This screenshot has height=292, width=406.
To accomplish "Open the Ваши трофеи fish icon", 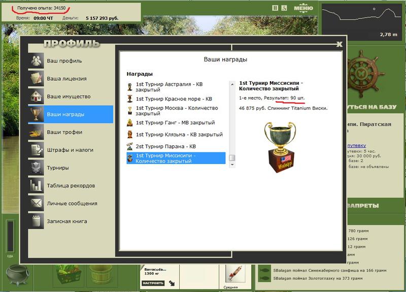I will pyautogui.click(x=36, y=132).
